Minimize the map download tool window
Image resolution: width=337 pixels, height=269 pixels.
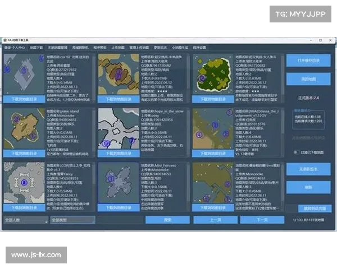(x=311, y=40)
